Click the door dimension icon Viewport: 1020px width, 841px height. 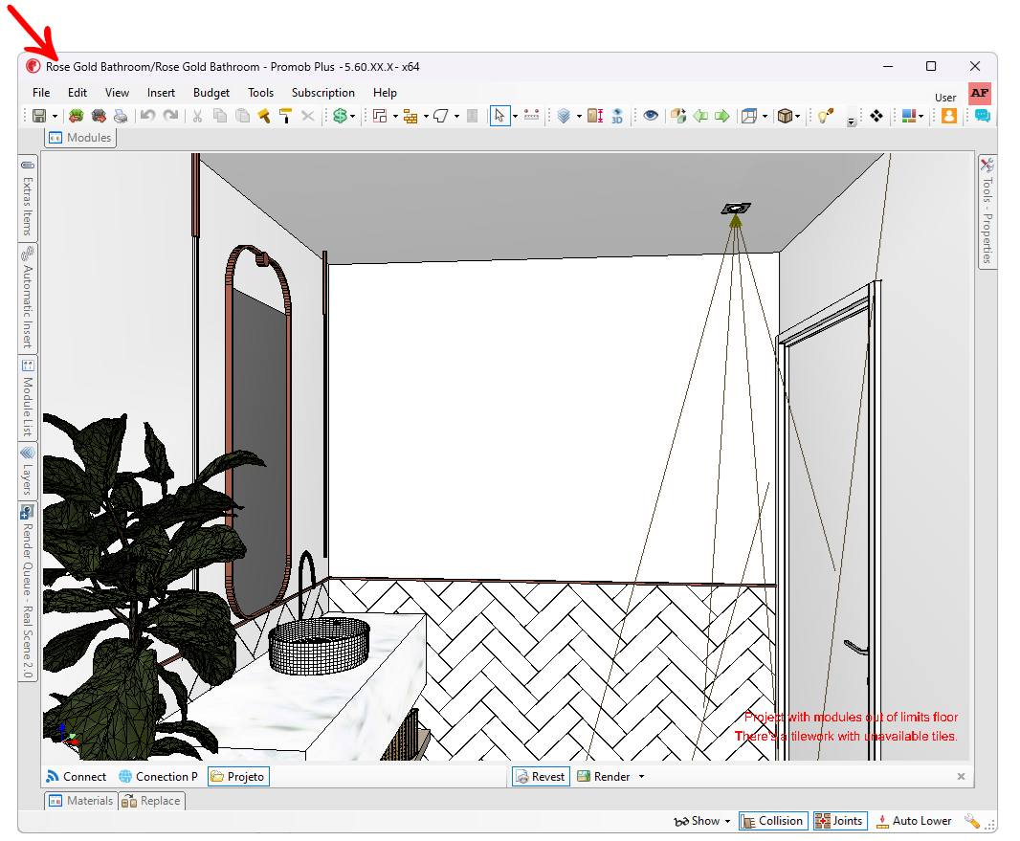pyautogui.click(x=595, y=116)
